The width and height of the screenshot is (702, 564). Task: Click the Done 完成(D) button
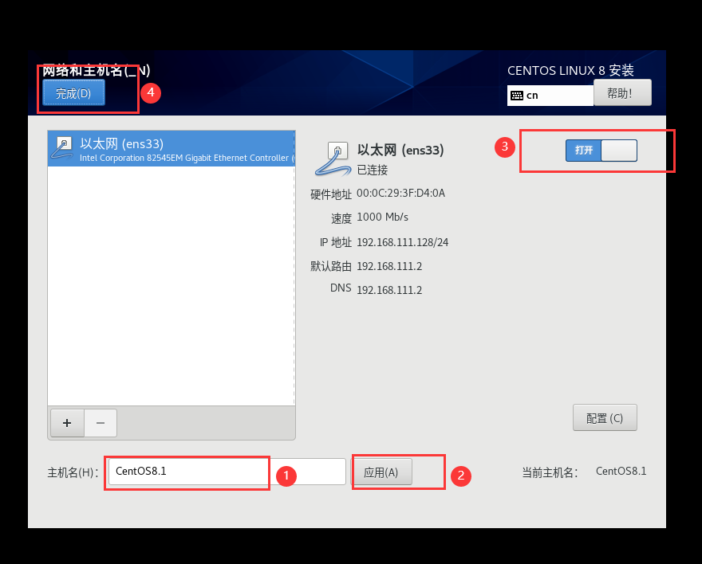pos(74,92)
